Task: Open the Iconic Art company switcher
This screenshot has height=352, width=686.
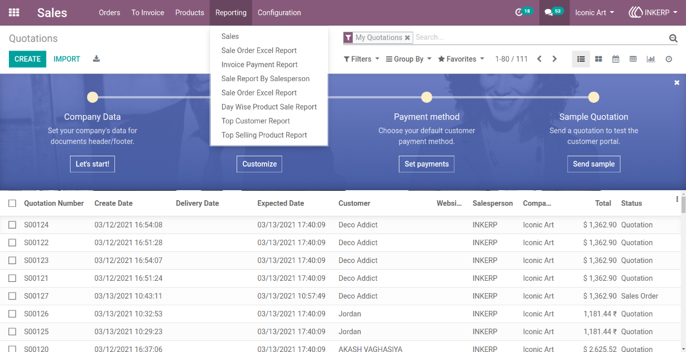Action: (594, 12)
